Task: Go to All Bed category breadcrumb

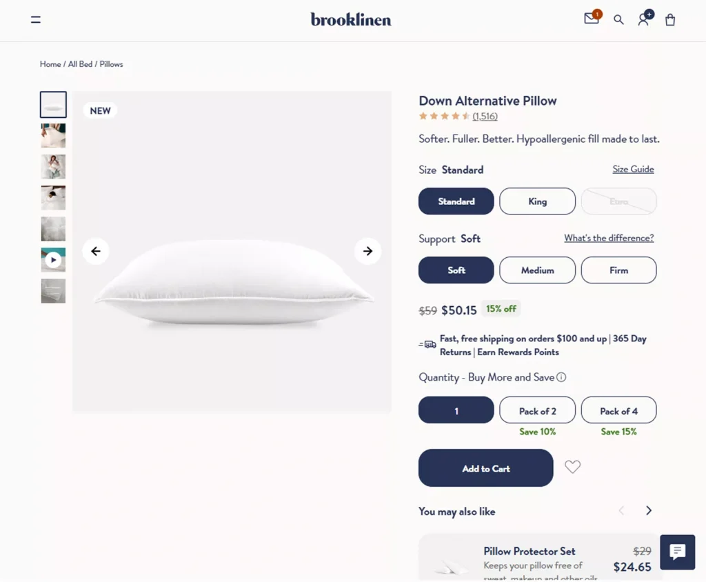Action: [79, 63]
